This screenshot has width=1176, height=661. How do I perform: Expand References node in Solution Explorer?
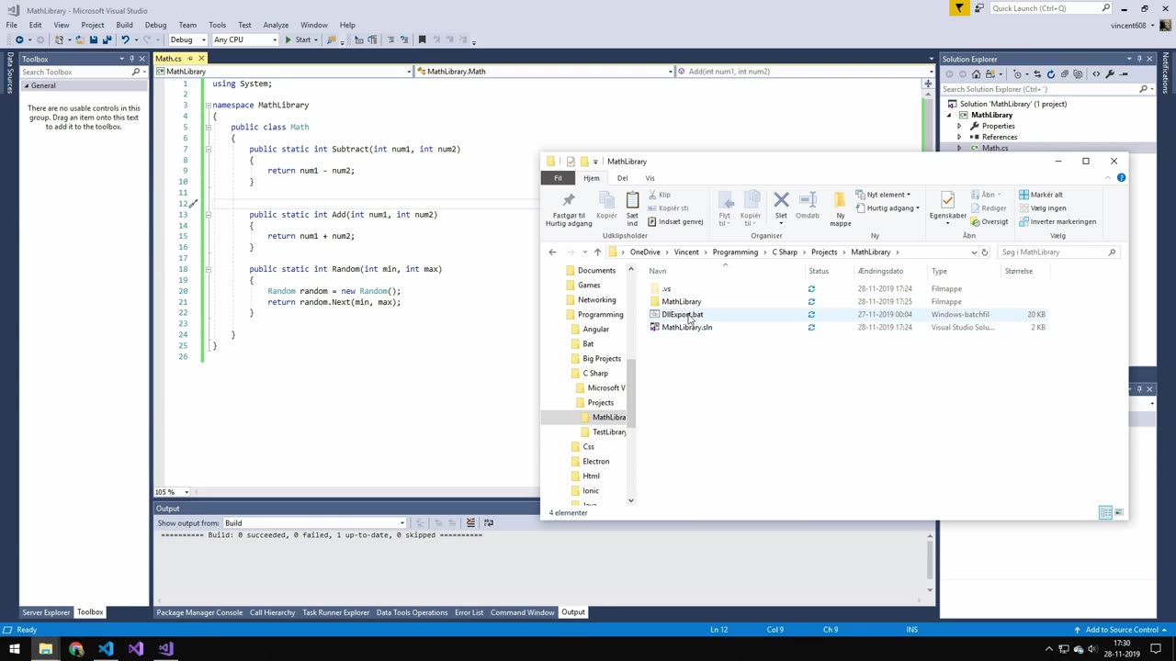959,137
